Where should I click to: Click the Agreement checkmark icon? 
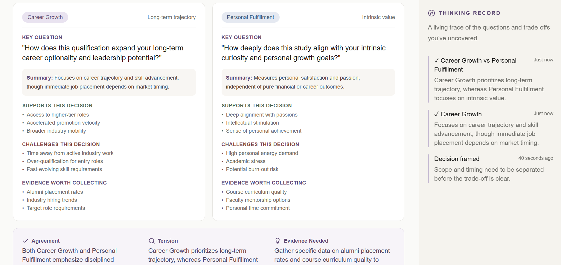click(x=25, y=241)
